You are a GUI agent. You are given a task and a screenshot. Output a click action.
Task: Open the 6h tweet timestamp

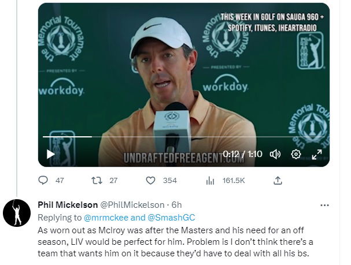point(177,204)
